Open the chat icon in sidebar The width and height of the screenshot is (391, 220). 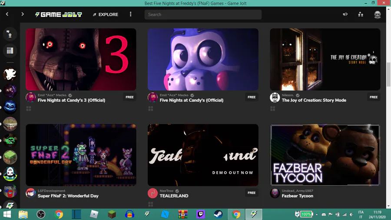click(10, 34)
